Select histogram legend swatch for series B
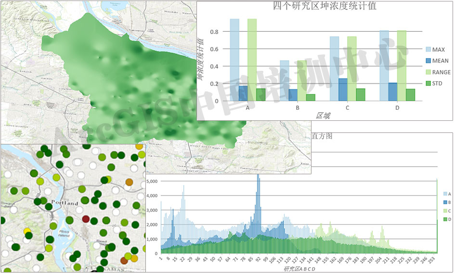Viewport: 455px width, 273px height. pos(445,203)
